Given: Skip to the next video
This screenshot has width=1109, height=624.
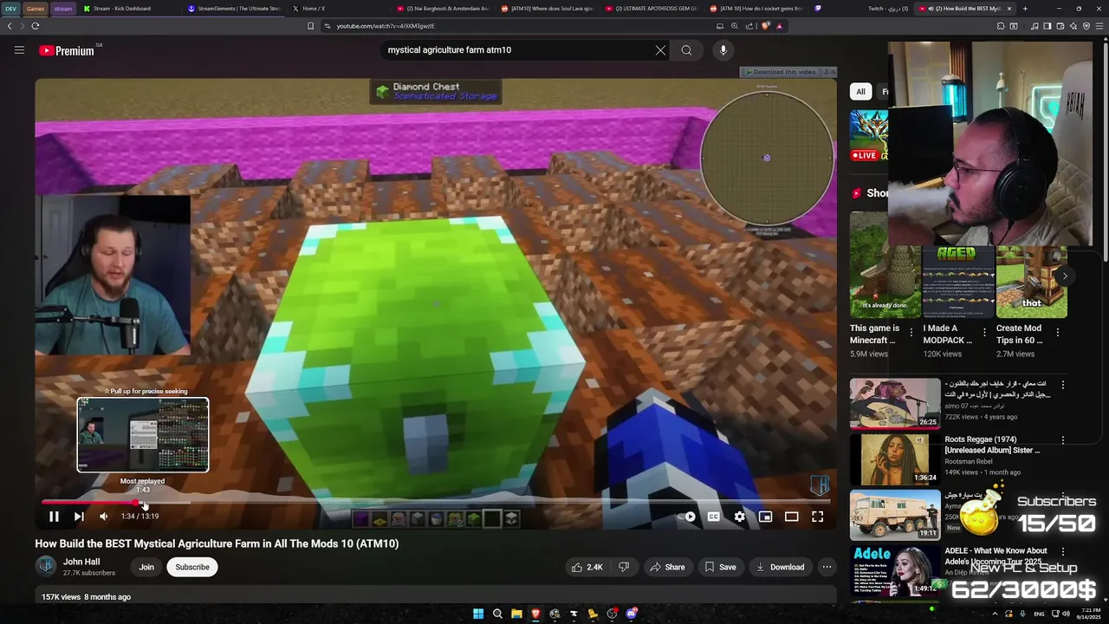Looking at the screenshot, I should 79,517.
